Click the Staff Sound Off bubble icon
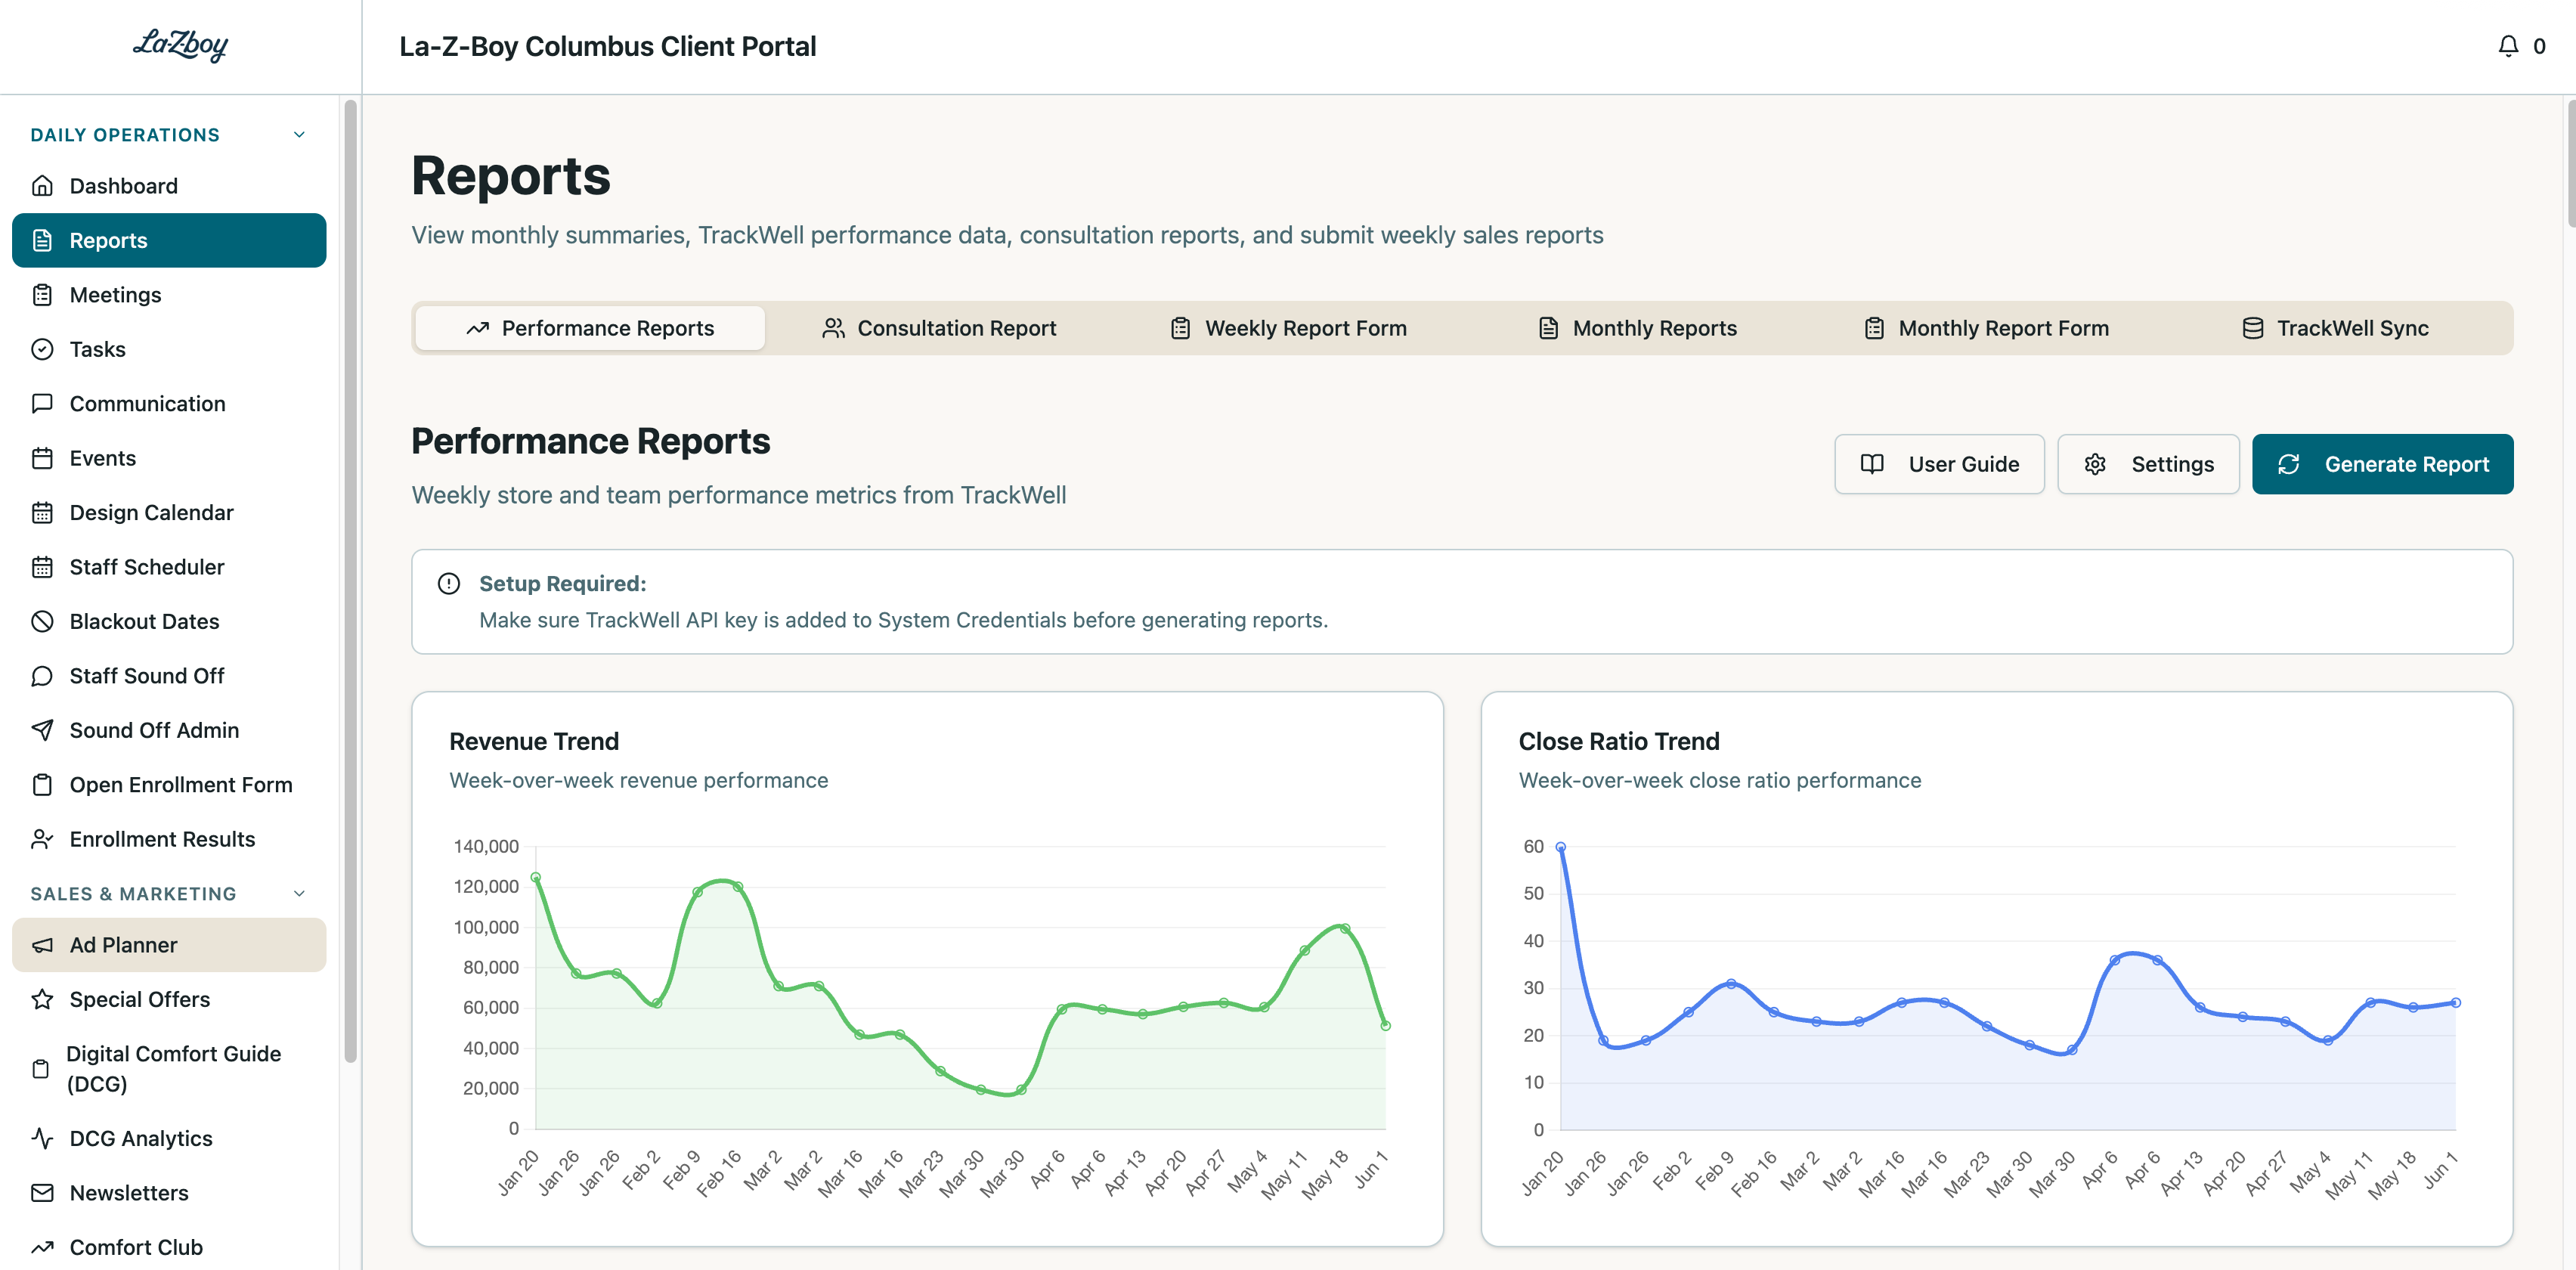The width and height of the screenshot is (2576, 1270). (42, 676)
